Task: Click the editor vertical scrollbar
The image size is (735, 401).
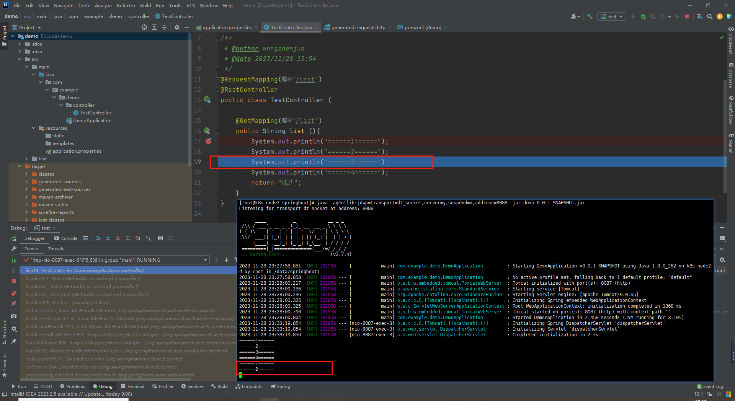Action: tap(725, 136)
